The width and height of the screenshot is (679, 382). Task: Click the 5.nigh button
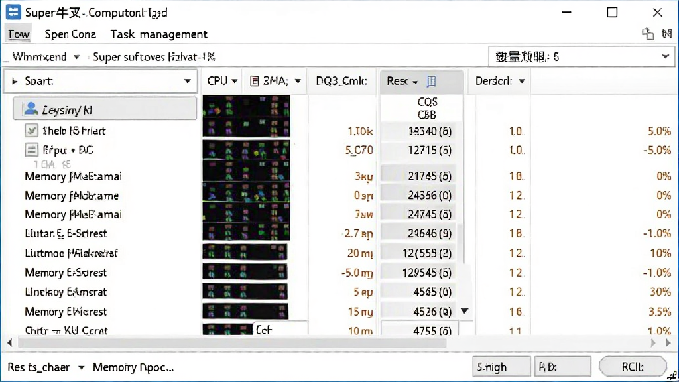(x=501, y=367)
